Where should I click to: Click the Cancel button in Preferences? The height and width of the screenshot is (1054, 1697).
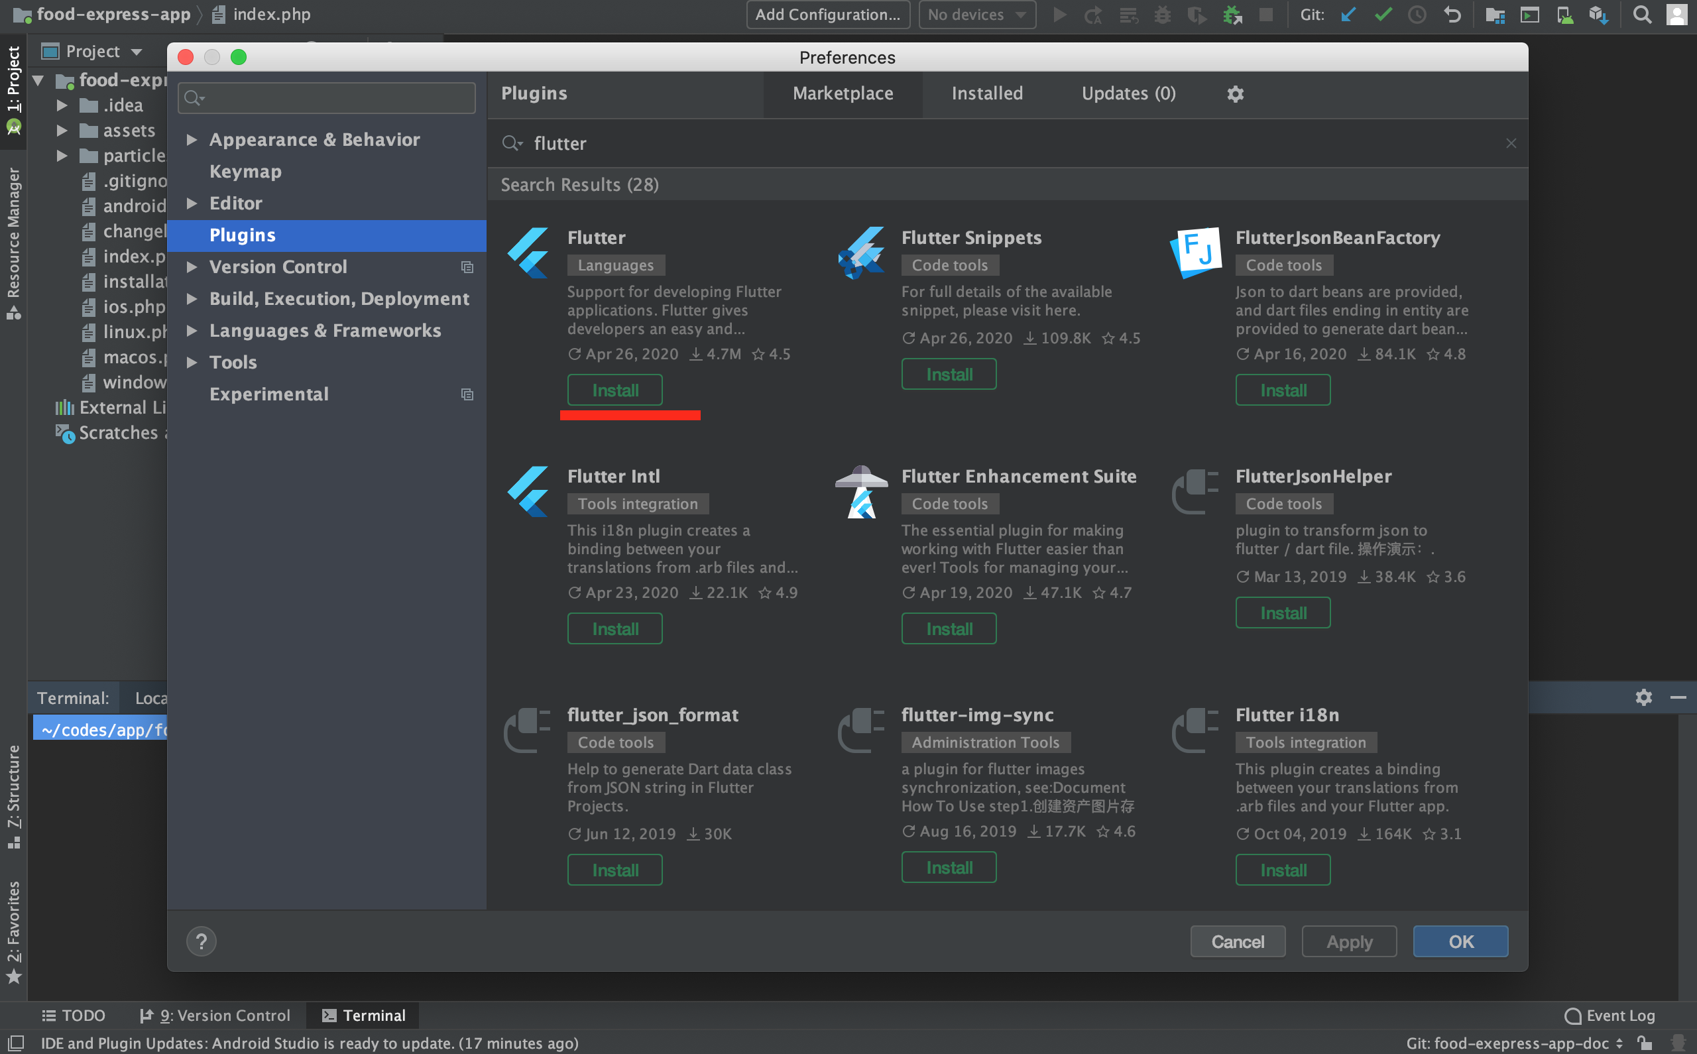[1237, 941]
